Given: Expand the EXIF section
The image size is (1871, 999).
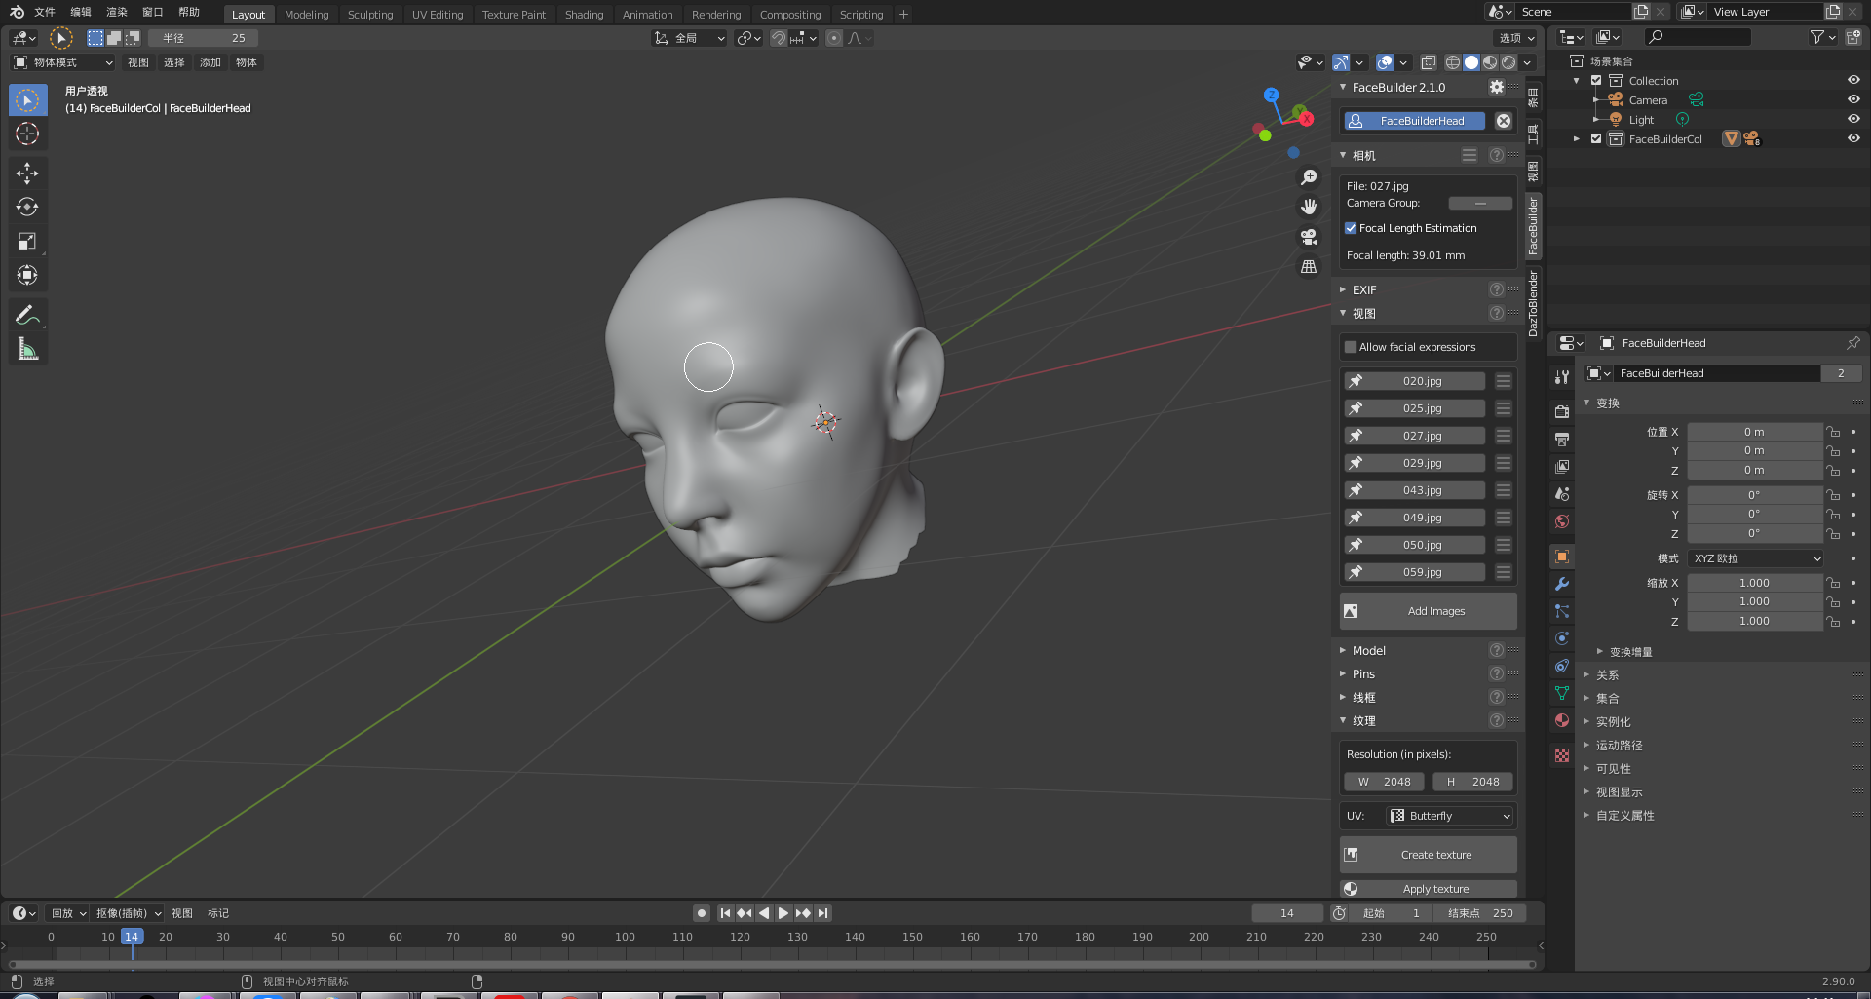Looking at the screenshot, I should [1363, 289].
